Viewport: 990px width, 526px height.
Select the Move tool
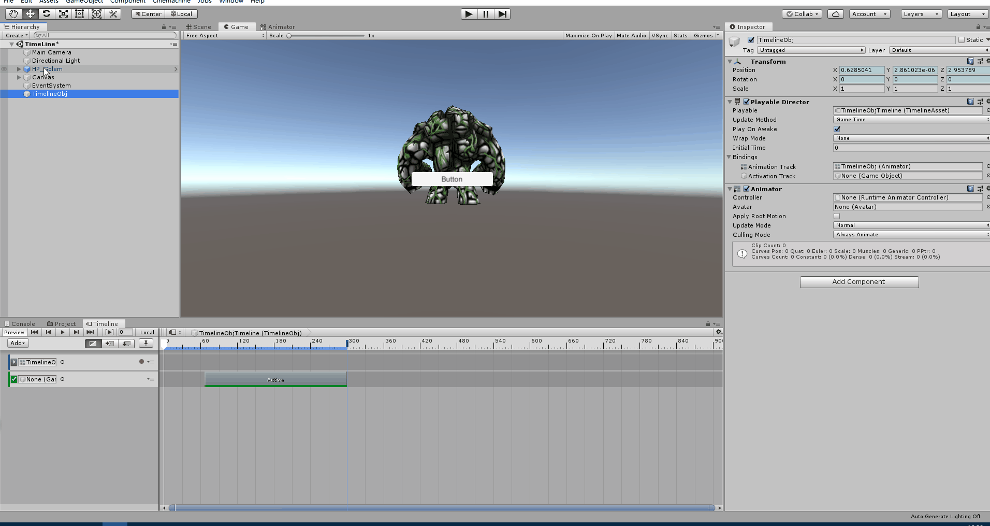(30, 14)
